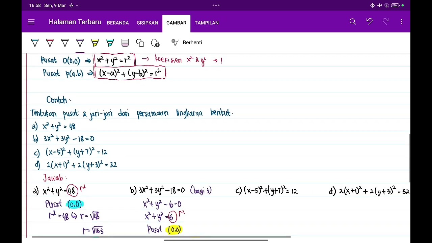Click the text Pusat P(a,b)
Screen dimensions: 432x243
(63, 73)
